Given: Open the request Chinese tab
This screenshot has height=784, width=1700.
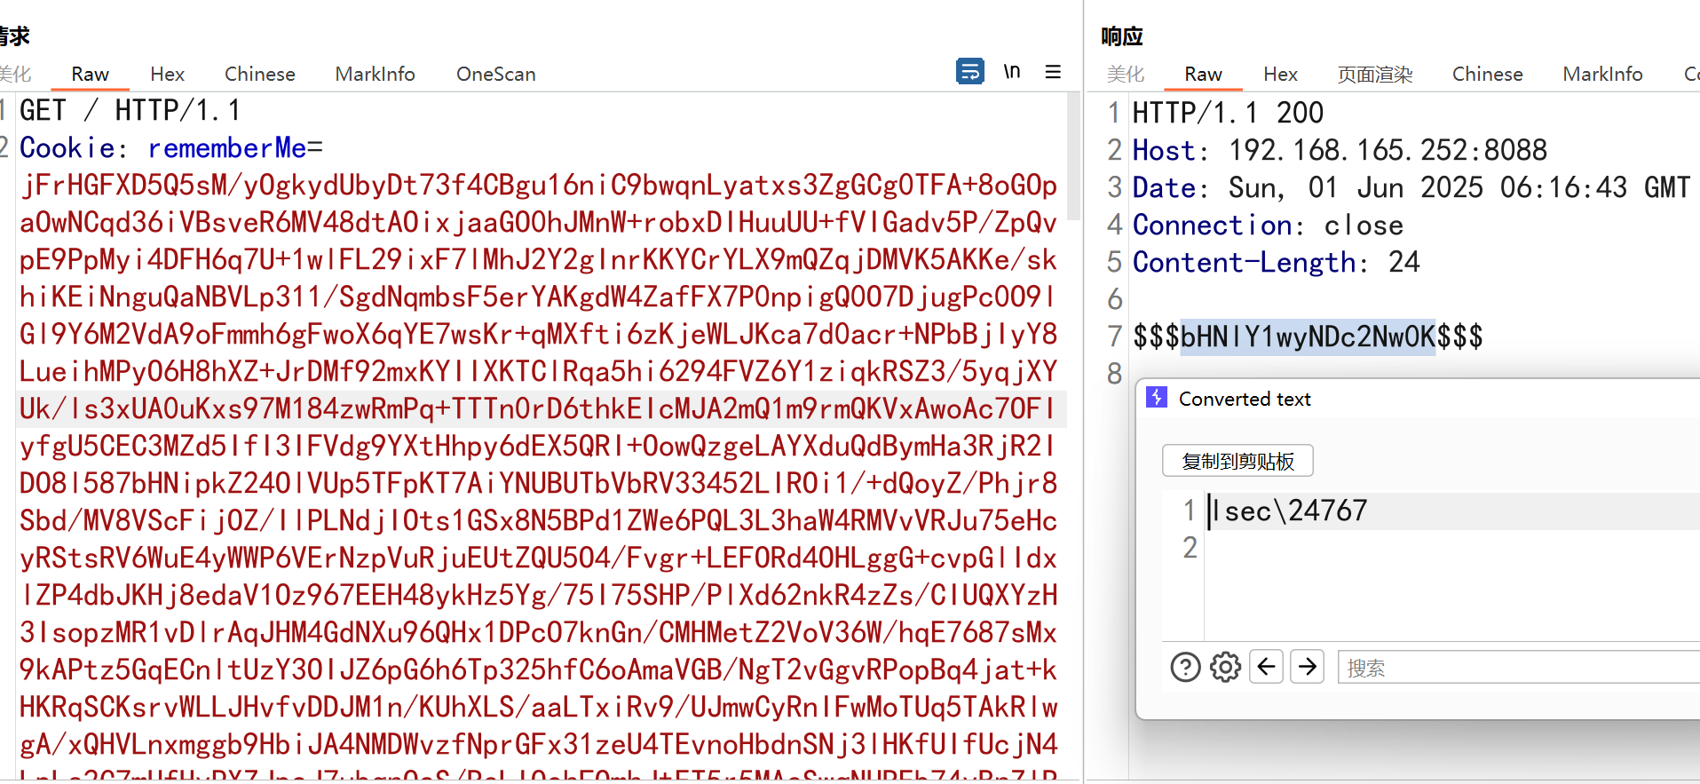Looking at the screenshot, I should point(259,75).
